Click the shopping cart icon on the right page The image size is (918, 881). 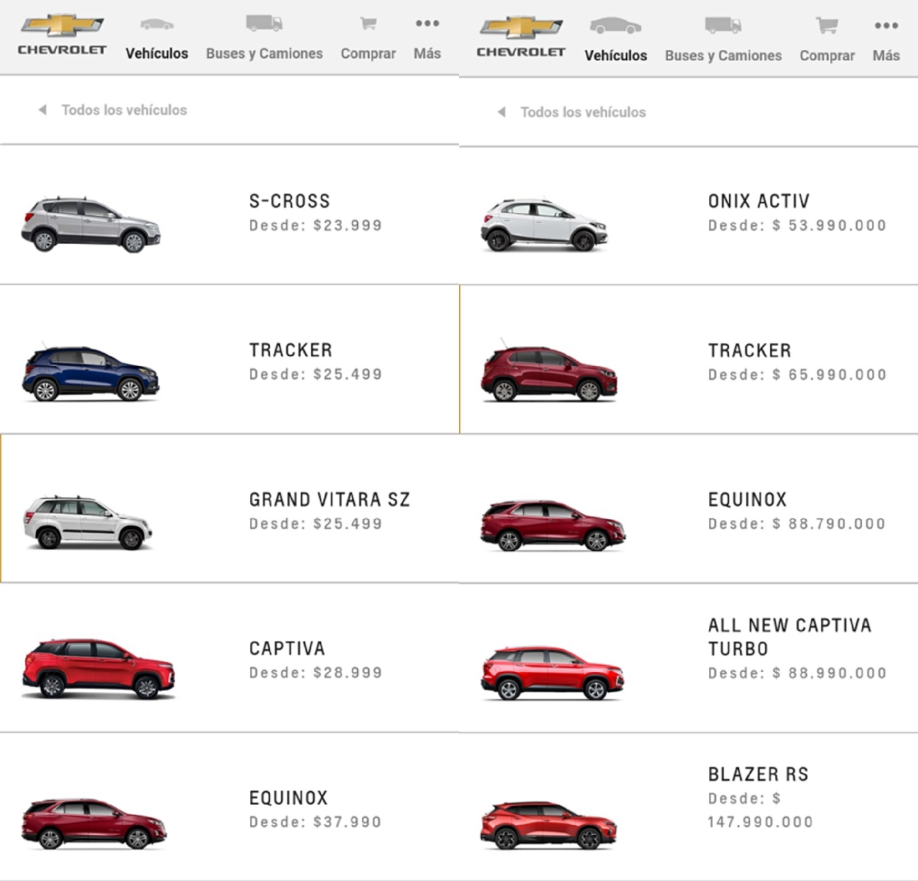point(827,25)
